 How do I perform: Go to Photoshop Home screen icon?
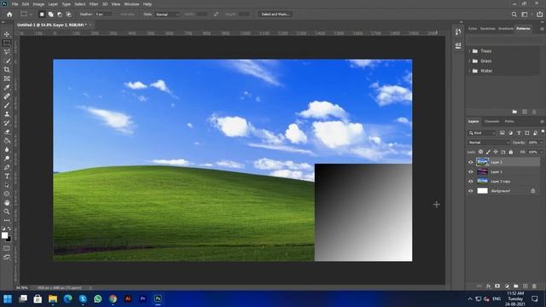tap(9, 14)
